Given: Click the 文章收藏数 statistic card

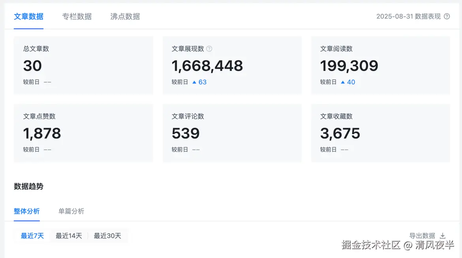Looking at the screenshot, I should pyautogui.click(x=380, y=133).
